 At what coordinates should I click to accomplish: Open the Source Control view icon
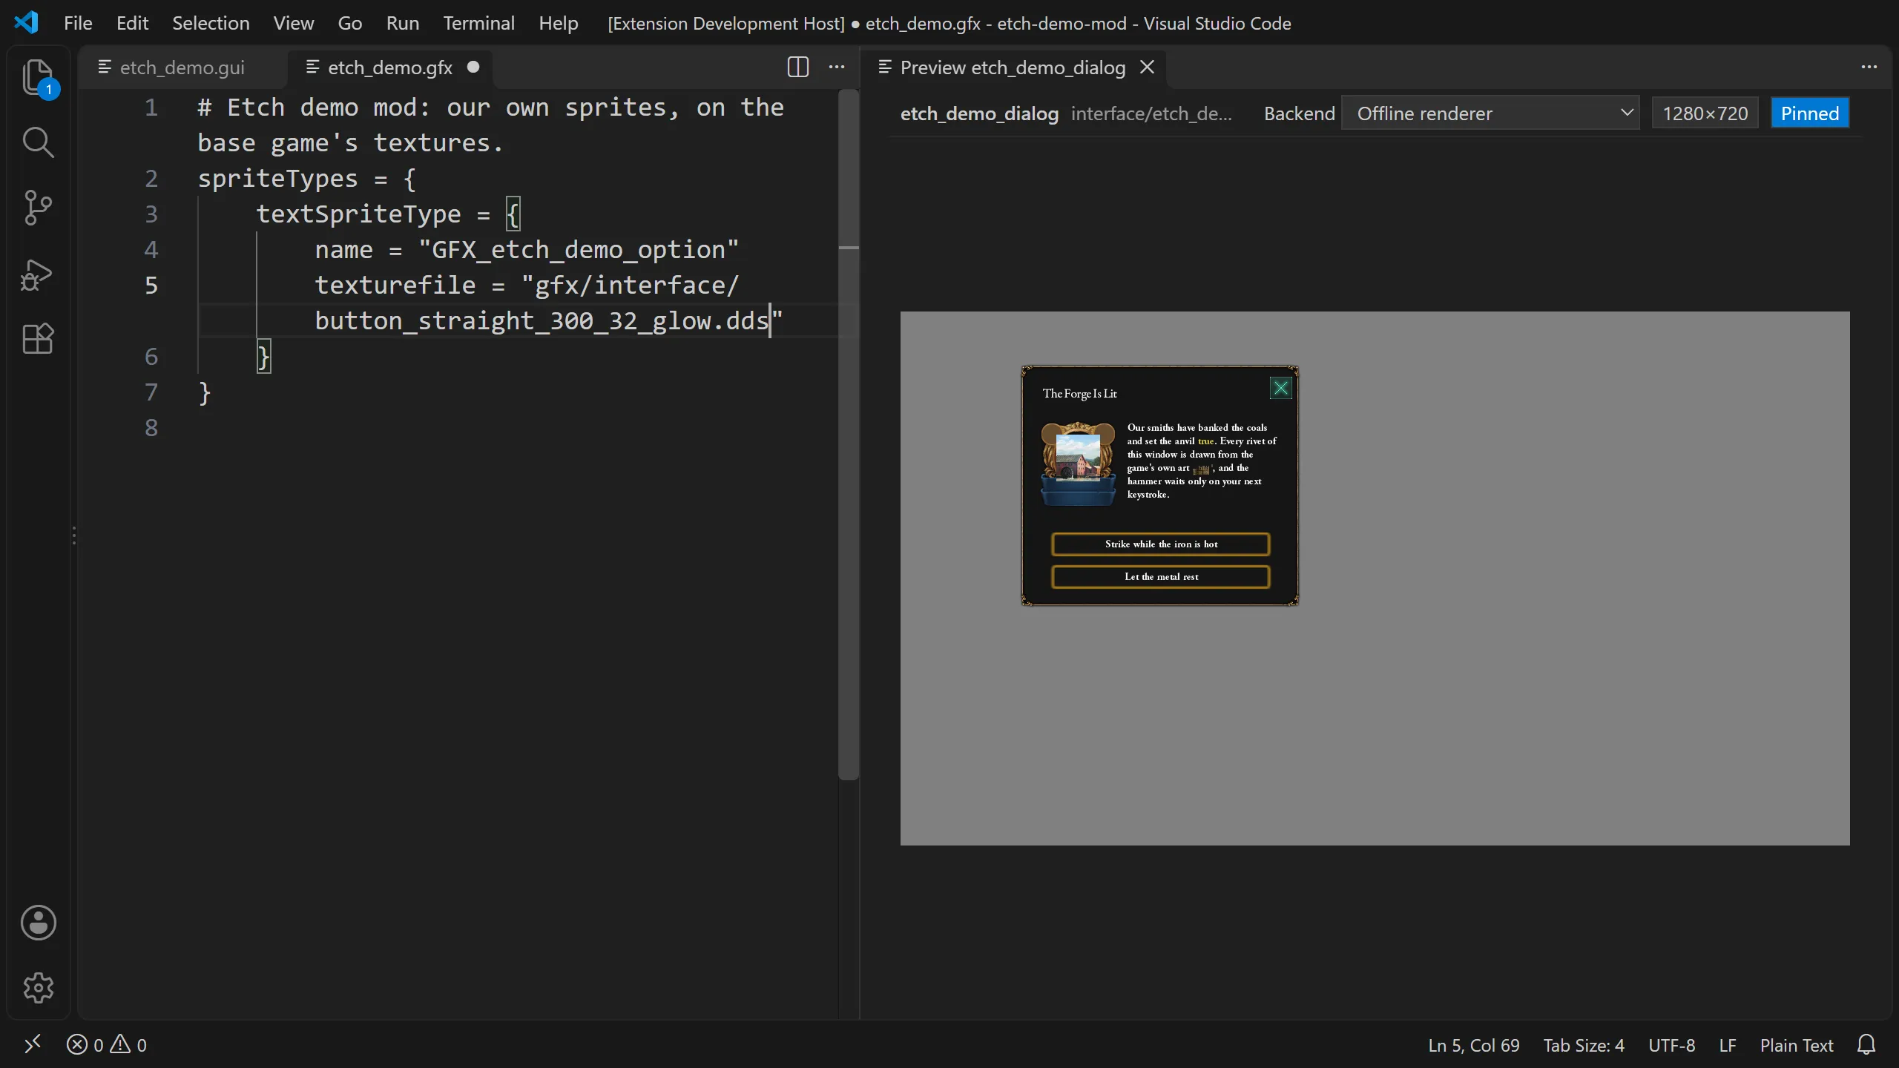pos(38,208)
